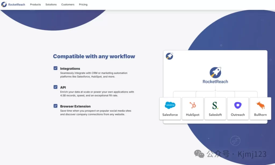Click the Browser Extension heading text

(75, 106)
